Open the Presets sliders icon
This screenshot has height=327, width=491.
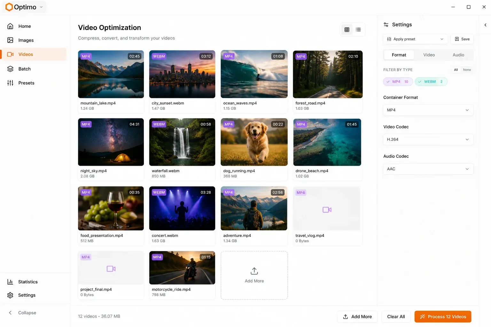10,83
